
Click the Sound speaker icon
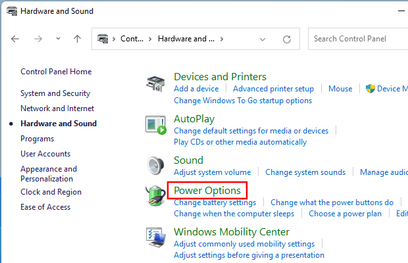(155, 166)
